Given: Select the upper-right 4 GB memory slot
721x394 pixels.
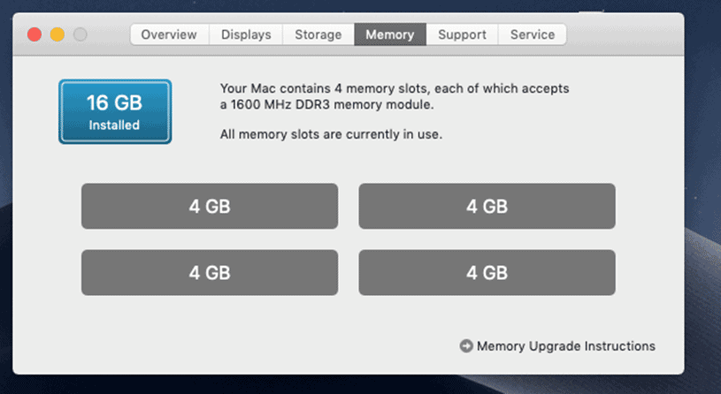Looking at the screenshot, I should (487, 206).
